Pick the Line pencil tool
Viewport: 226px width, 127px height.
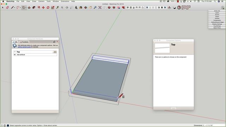click(12, 7)
